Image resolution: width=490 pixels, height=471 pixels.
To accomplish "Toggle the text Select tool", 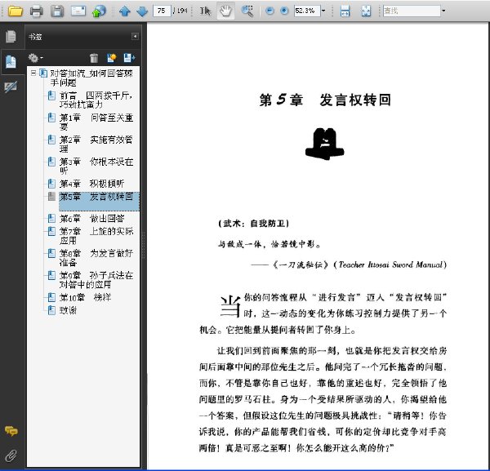I will [x=205, y=11].
